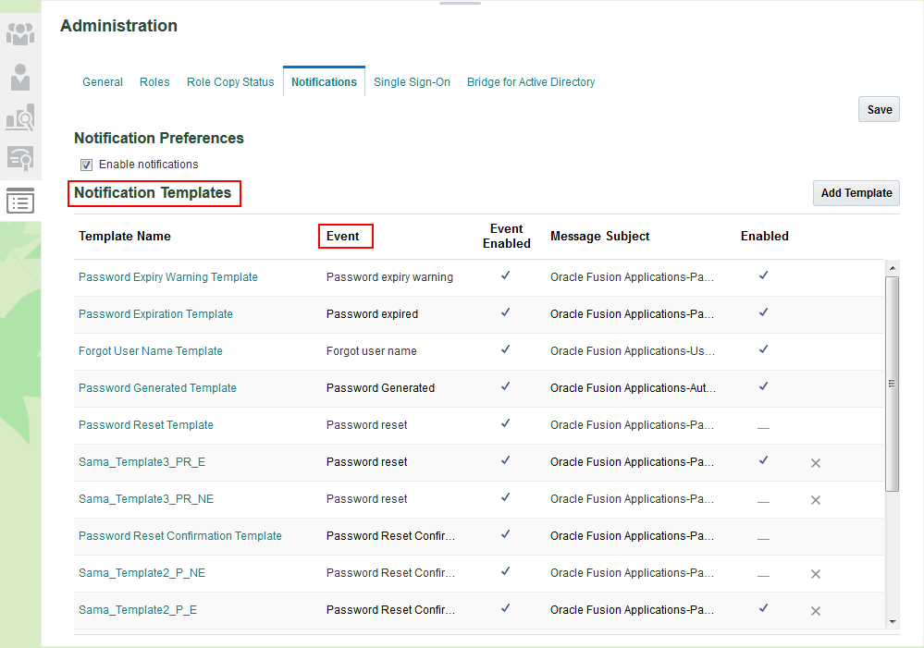Click the Add Template button
The image size is (924, 648).
[x=856, y=193]
